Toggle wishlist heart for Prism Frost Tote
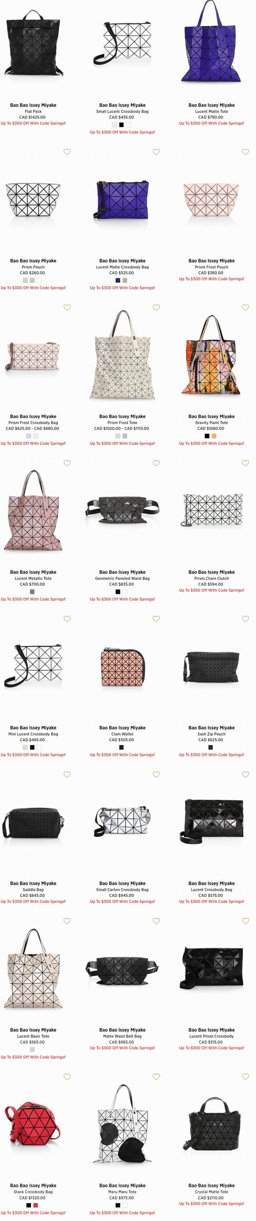The width and height of the screenshot is (256, 1221). click(156, 307)
